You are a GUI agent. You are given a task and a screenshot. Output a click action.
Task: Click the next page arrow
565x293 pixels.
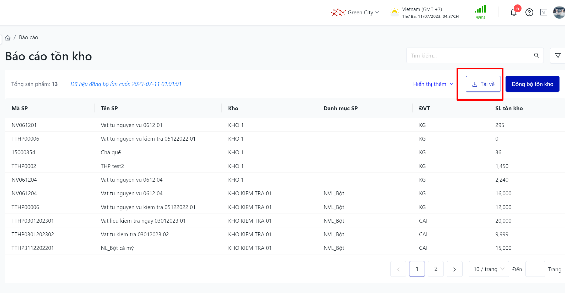[454, 269]
